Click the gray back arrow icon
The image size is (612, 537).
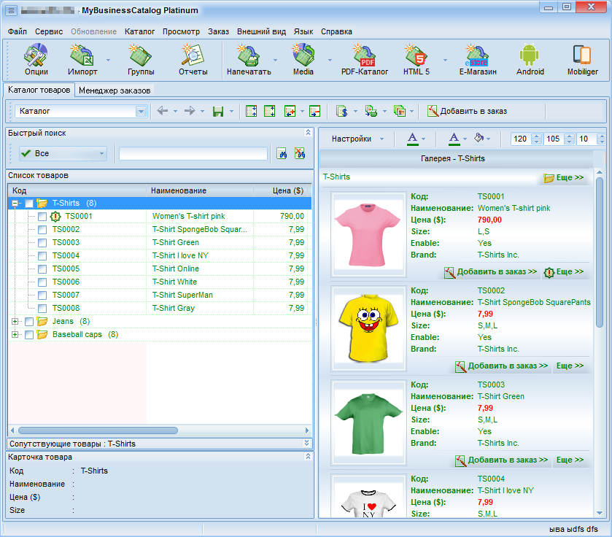[x=163, y=111]
